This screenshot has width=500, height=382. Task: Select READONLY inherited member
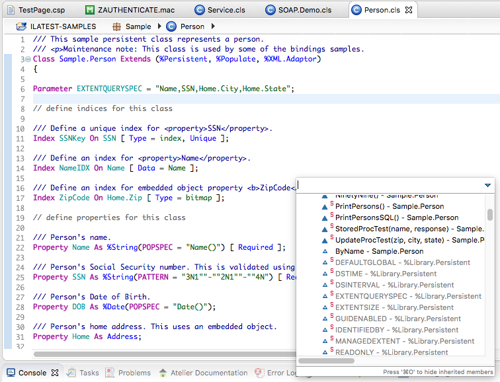coord(392,352)
